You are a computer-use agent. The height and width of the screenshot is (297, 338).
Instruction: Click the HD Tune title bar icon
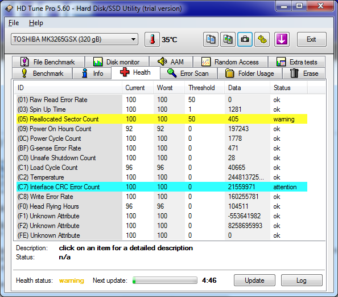click(9, 9)
